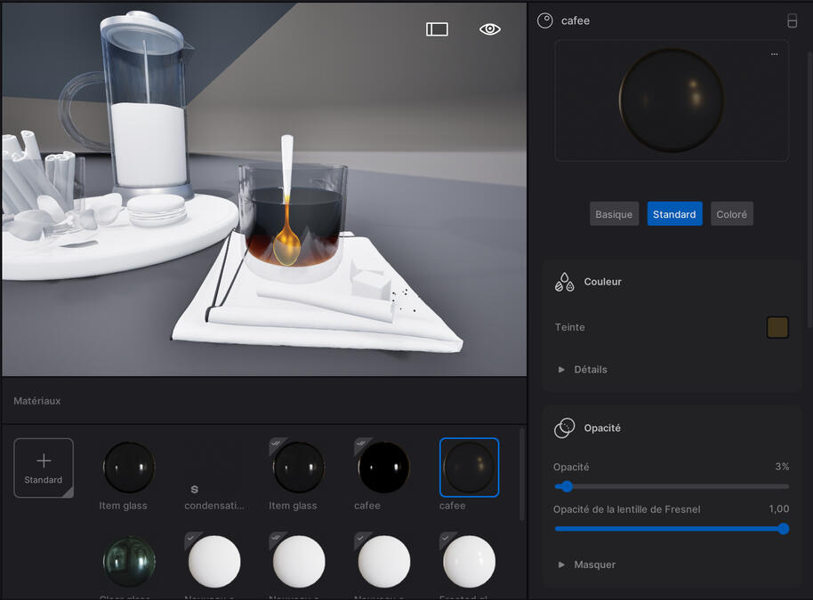Viewport: 813px width, 600px height.
Task: Select the Basique material mode
Action: tap(614, 214)
